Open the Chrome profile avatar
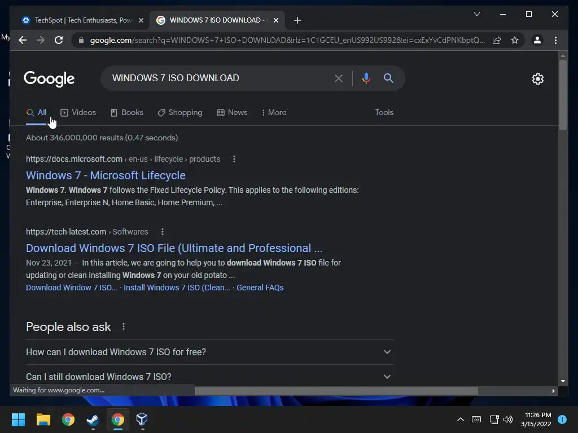 (537, 40)
